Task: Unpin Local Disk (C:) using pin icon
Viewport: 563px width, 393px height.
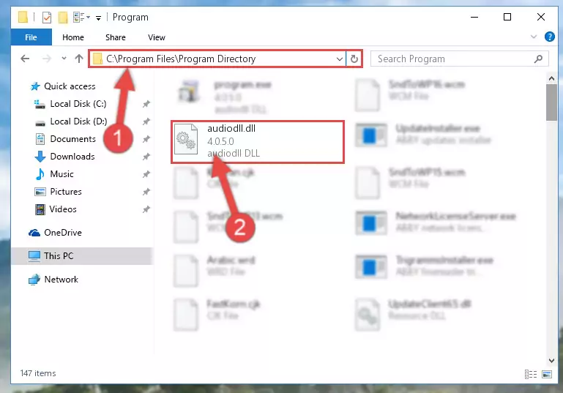Action: [146, 104]
